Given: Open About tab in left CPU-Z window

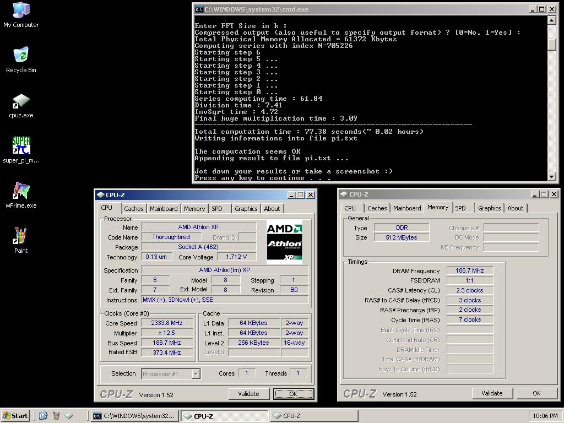Looking at the screenshot, I should point(272,209).
